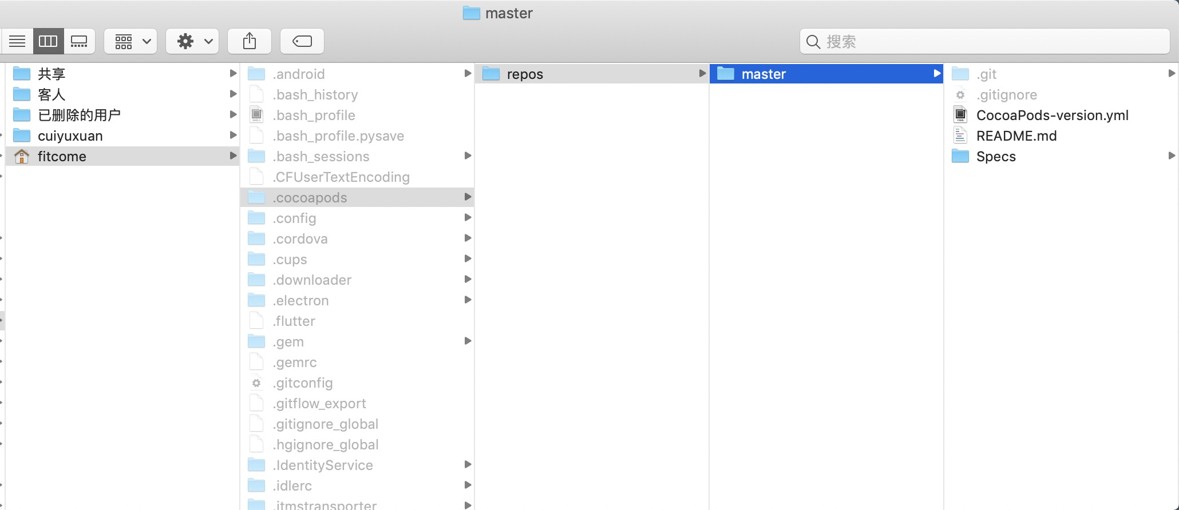Select the 已删除的用户 folder
The image size is (1179, 510).
click(x=122, y=115)
